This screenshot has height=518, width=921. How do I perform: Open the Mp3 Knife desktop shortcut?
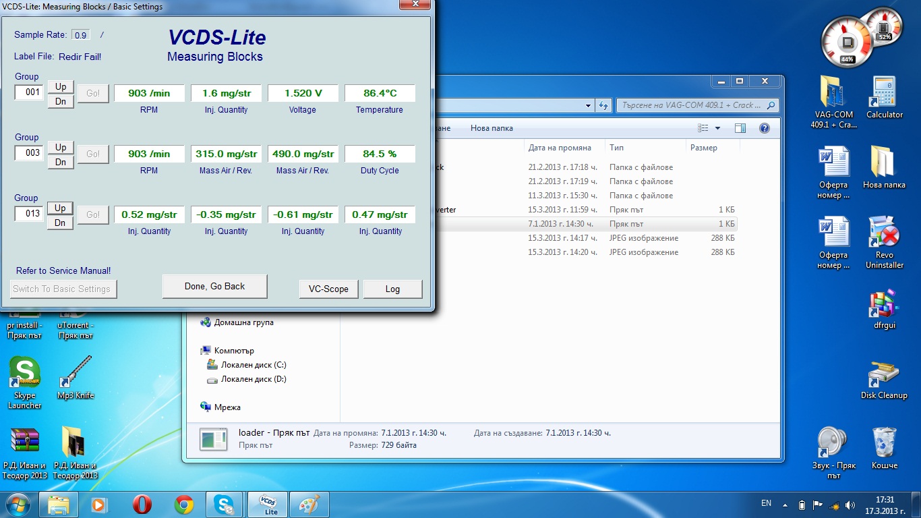tap(75, 378)
